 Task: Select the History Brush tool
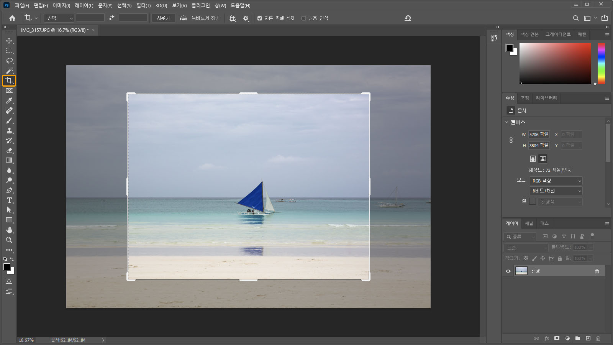coord(9,140)
